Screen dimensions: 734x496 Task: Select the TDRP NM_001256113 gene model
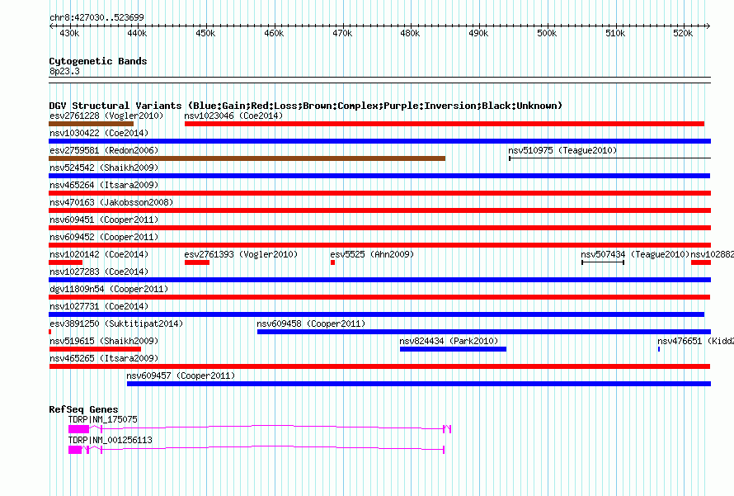pos(256,450)
